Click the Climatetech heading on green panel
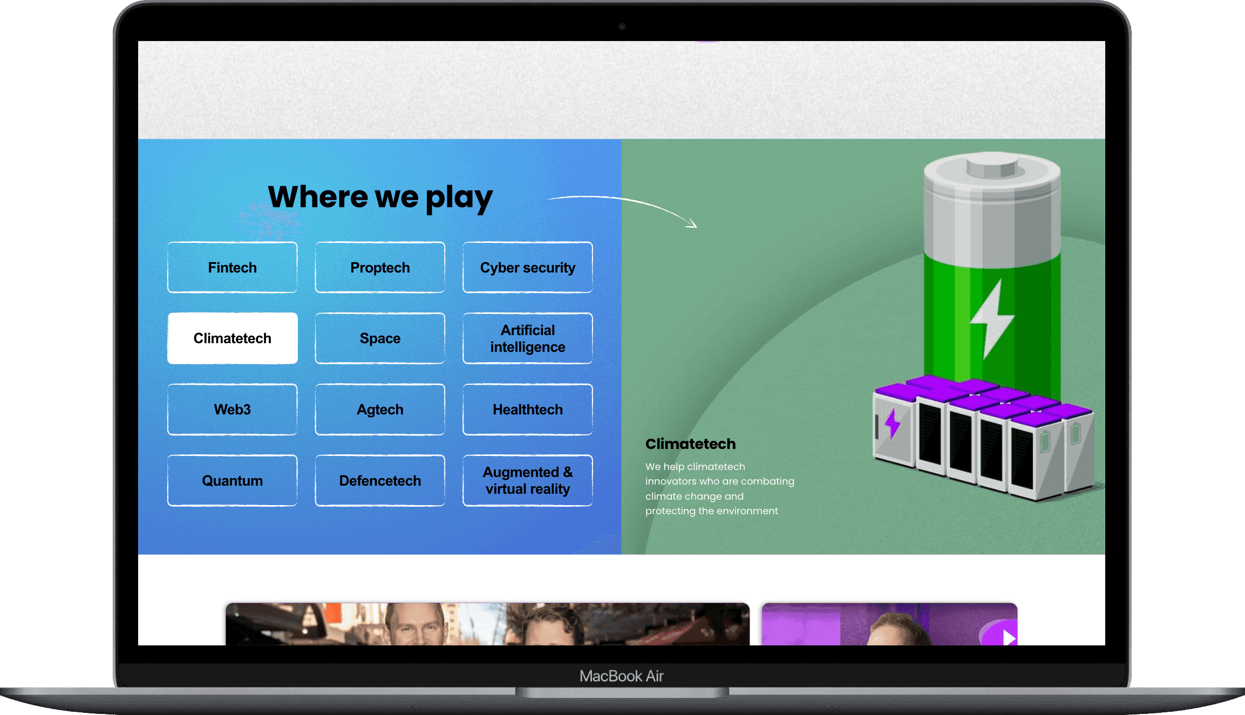Screen dimensions: 1245x715 coord(690,444)
